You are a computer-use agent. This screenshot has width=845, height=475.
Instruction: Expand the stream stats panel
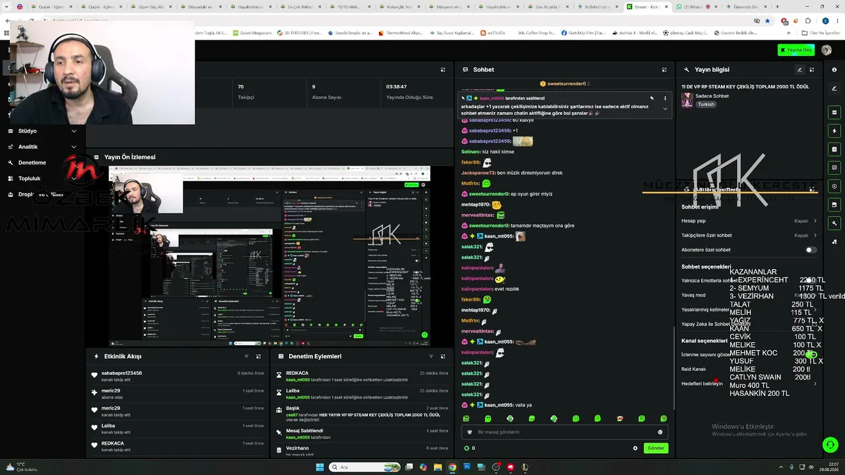point(443,69)
